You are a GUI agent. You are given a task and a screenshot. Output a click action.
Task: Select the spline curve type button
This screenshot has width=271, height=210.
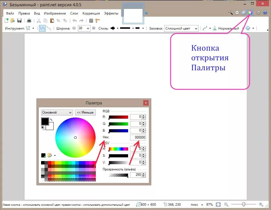coord(42,28)
